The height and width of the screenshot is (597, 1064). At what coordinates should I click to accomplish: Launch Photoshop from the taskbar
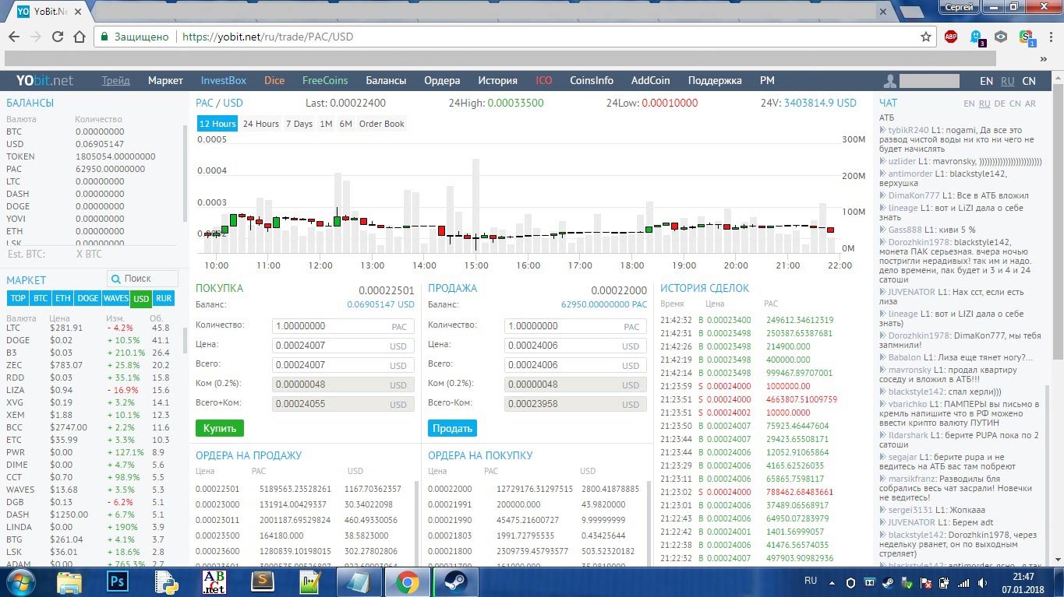click(x=118, y=581)
